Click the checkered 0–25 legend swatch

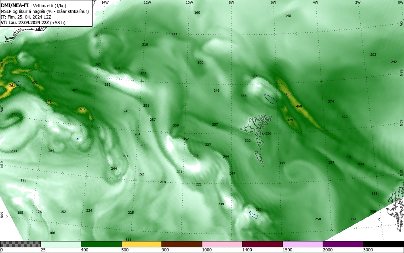(20, 244)
